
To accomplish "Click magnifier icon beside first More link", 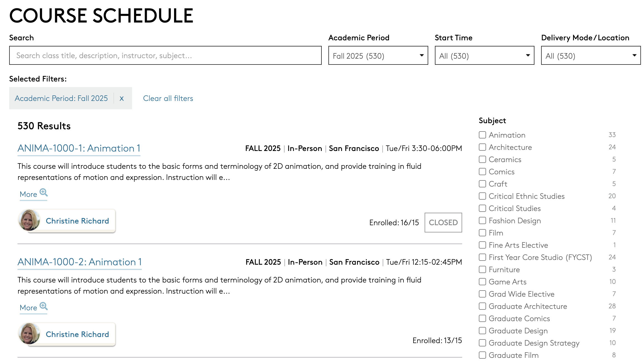I will pos(44,192).
